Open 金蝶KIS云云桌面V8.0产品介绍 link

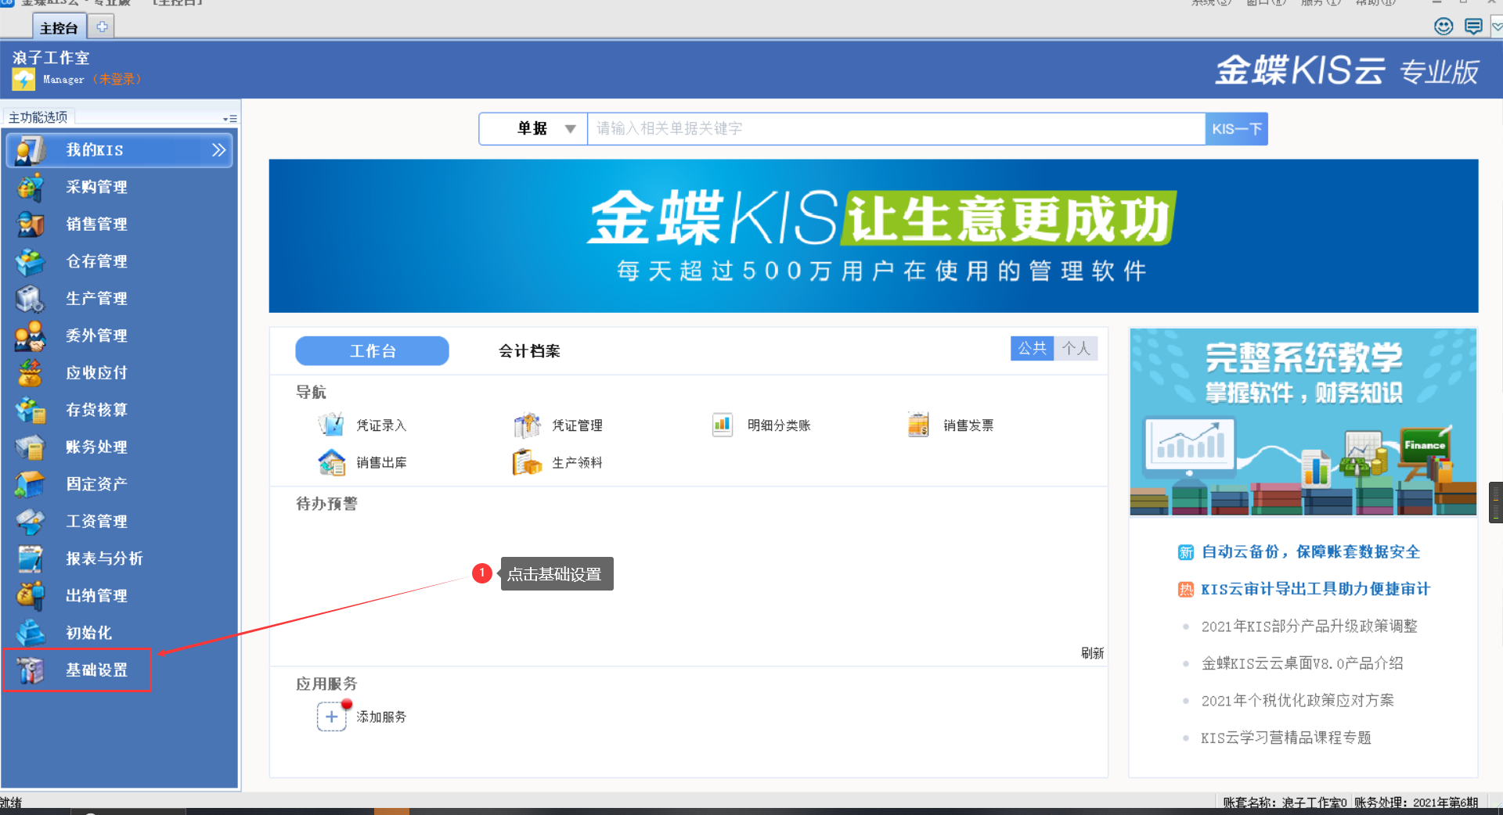pos(1302,663)
